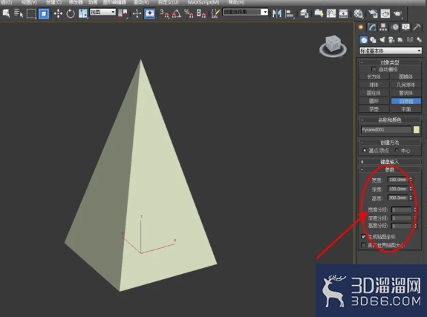Click the Align tool icon

tap(289, 13)
